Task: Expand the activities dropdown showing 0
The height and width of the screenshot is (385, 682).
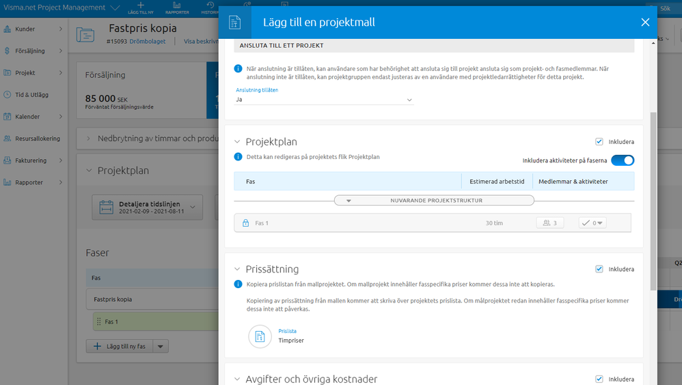Action: point(592,223)
